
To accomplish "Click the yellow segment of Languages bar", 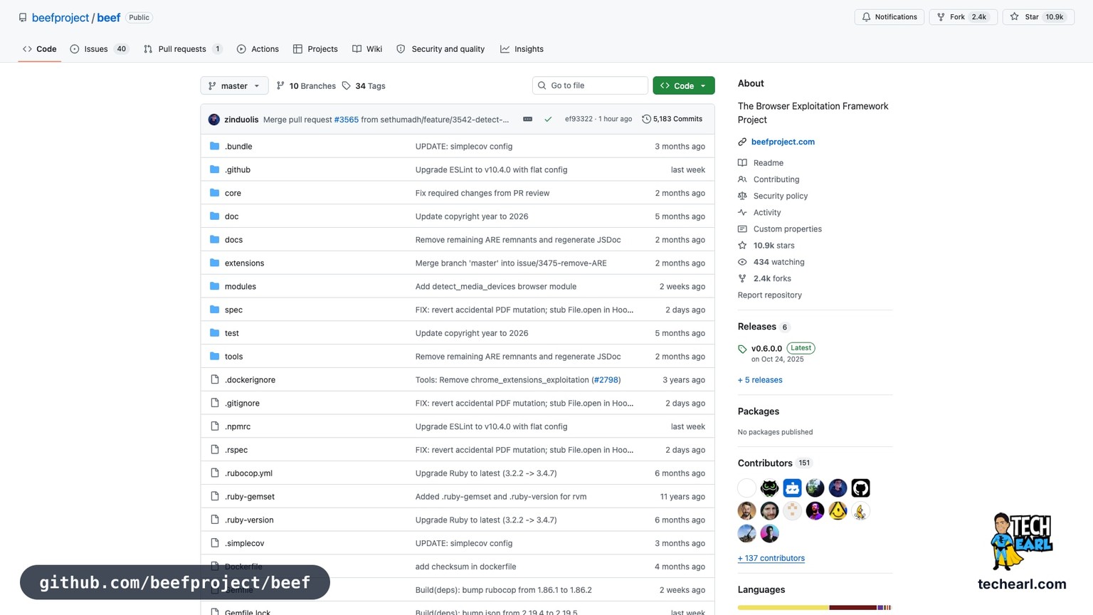I will [x=783, y=607].
